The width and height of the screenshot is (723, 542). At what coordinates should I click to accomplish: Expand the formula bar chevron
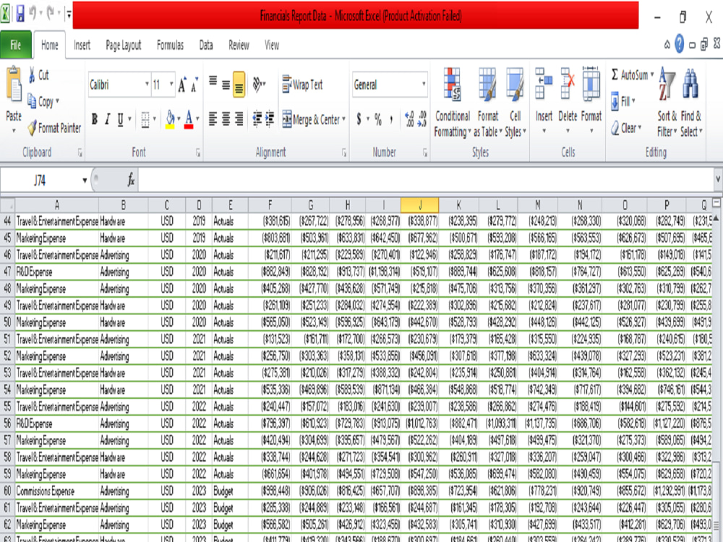coord(717,178)
